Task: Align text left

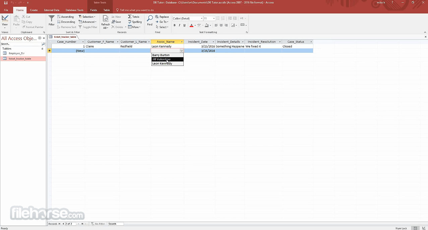Action: [x=216, y=25]
